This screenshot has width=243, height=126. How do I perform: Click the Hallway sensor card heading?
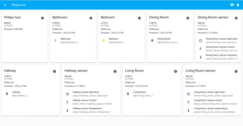point(76,71)
